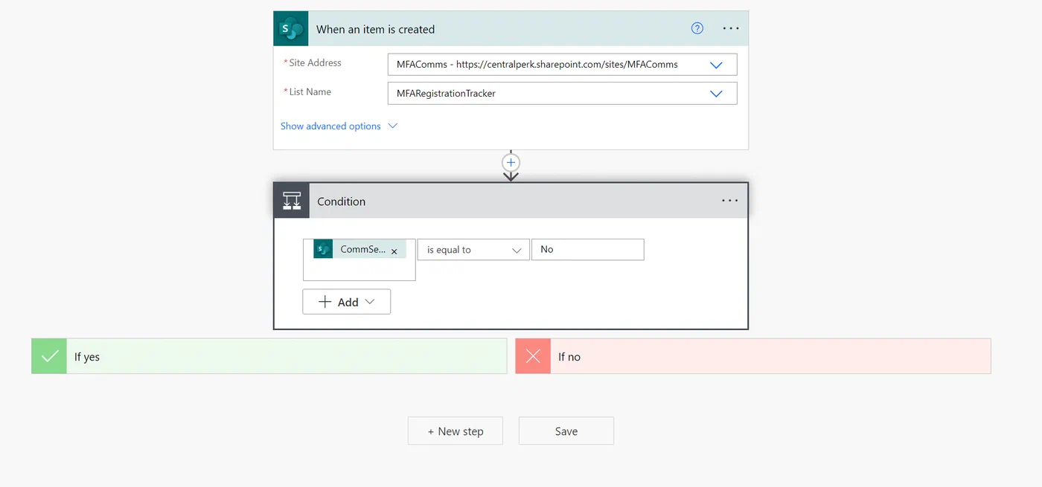The height and width of the screenshot is (487, 1042).
Task: Click the SharePoint trigger icon
Action: point(291,29)
